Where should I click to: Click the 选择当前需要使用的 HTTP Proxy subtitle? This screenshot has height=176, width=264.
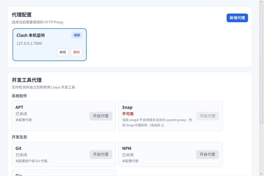(38, 22)
